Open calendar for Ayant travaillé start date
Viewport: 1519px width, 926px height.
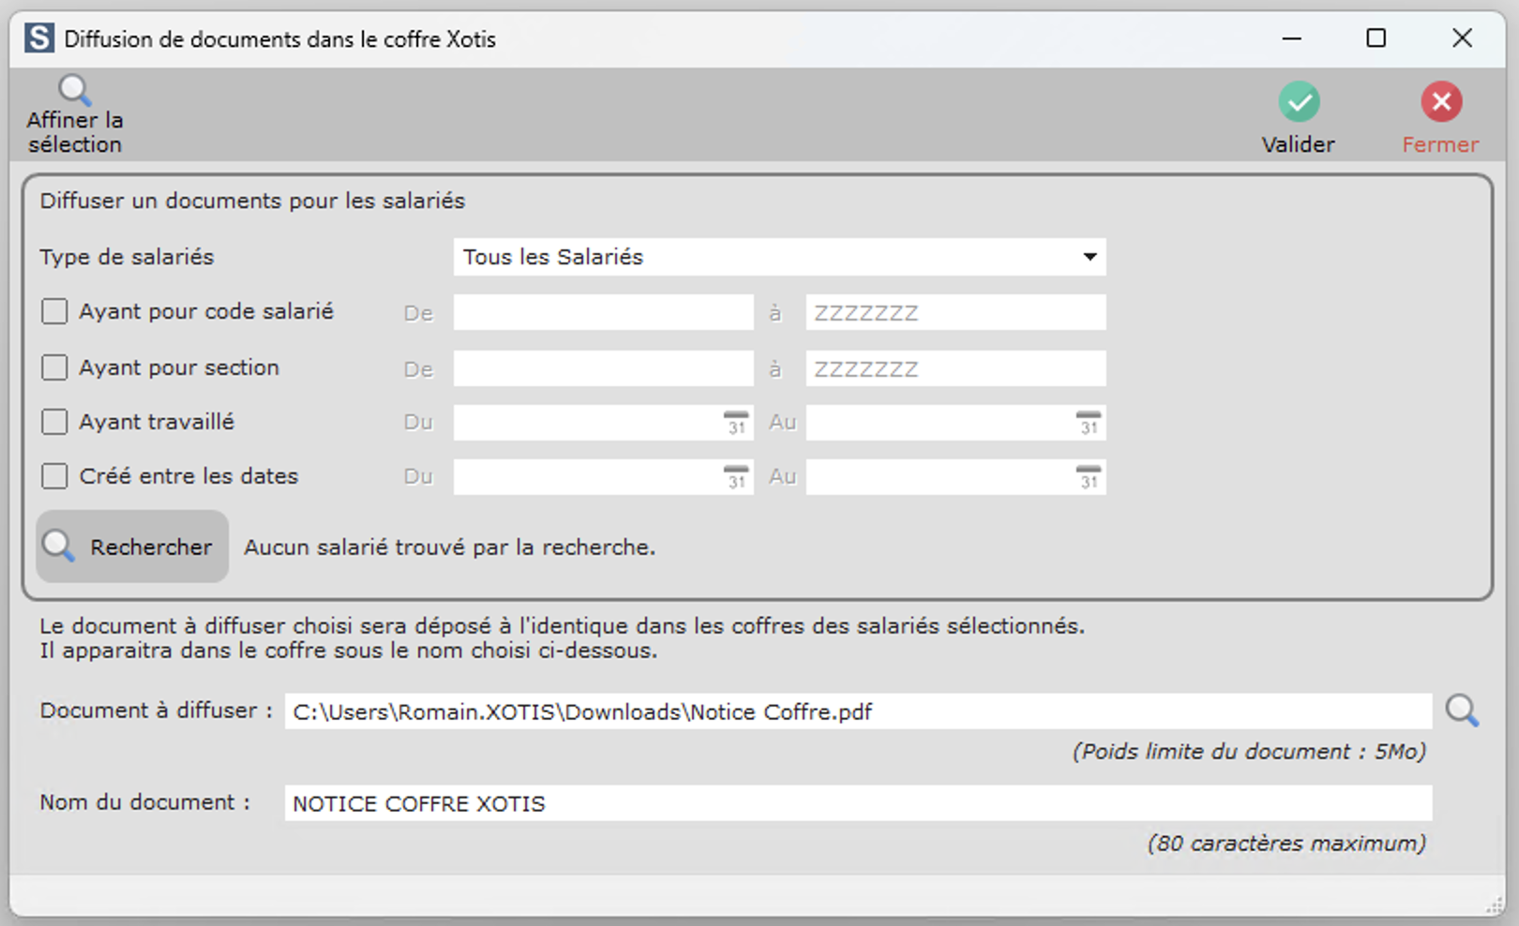[736, 424]
